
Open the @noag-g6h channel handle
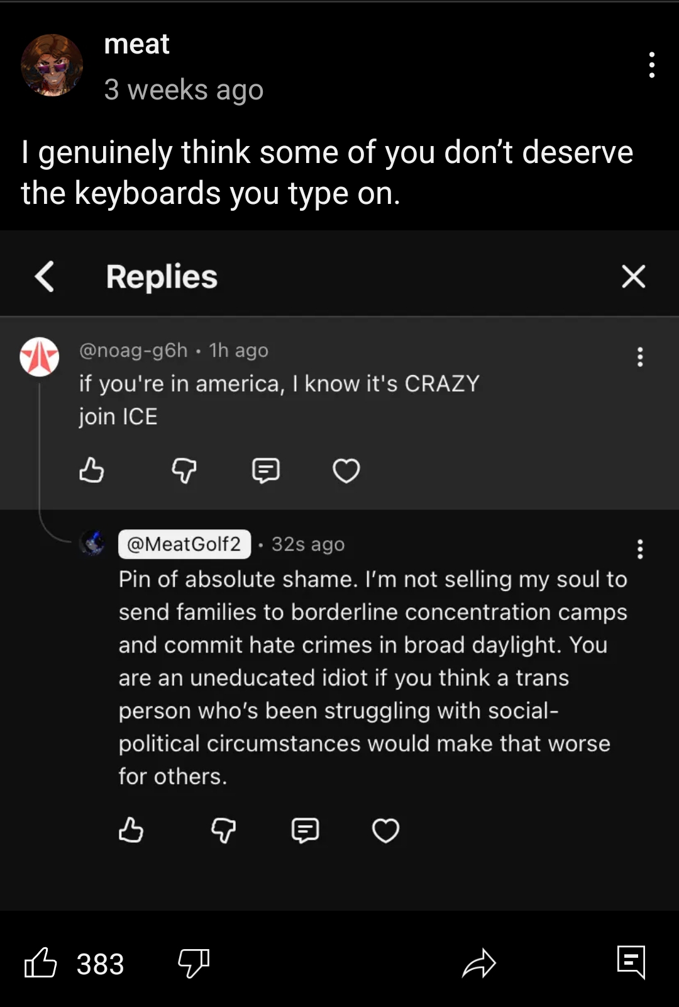(x=133, y=350)
